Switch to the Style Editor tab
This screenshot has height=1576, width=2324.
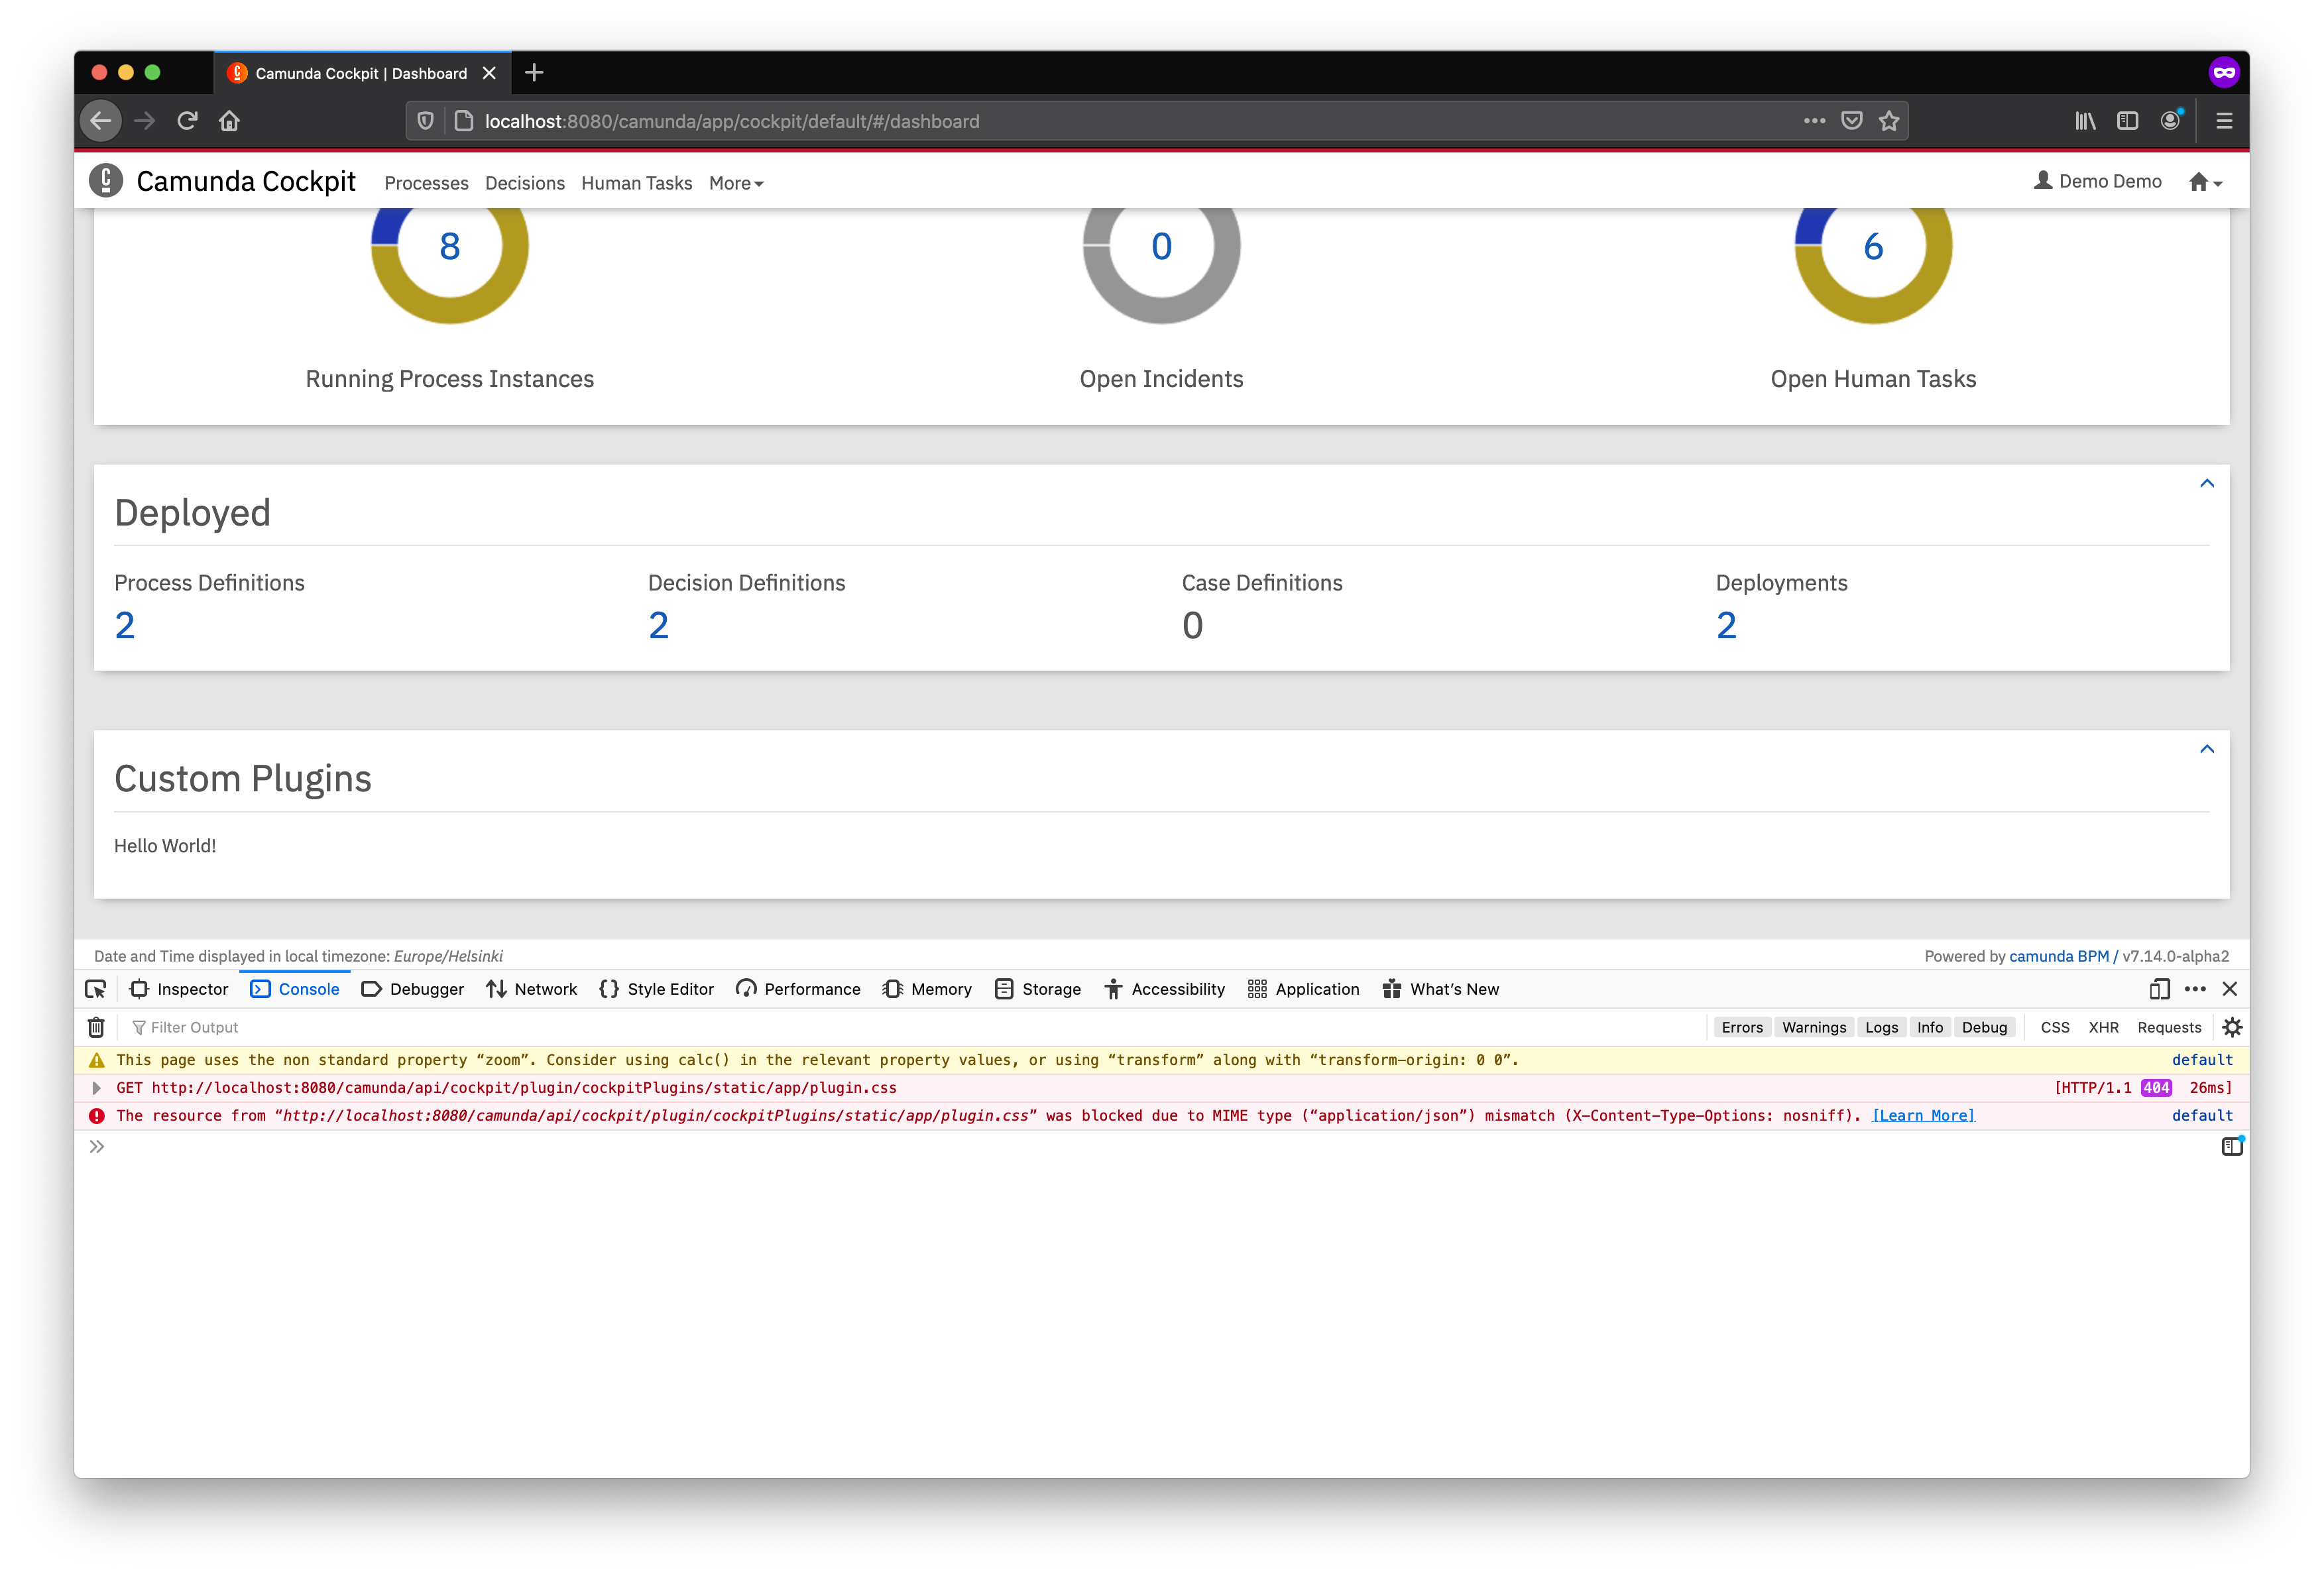click(656, 989)
